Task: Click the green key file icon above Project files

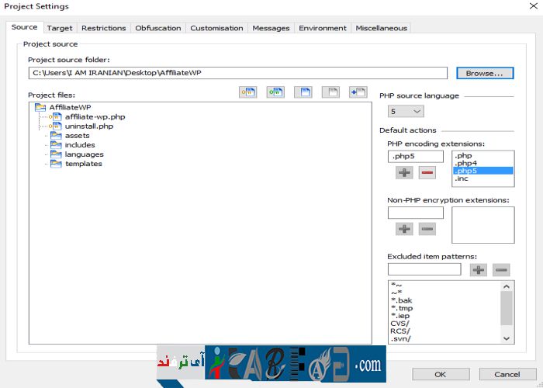Action: (275, 92)
